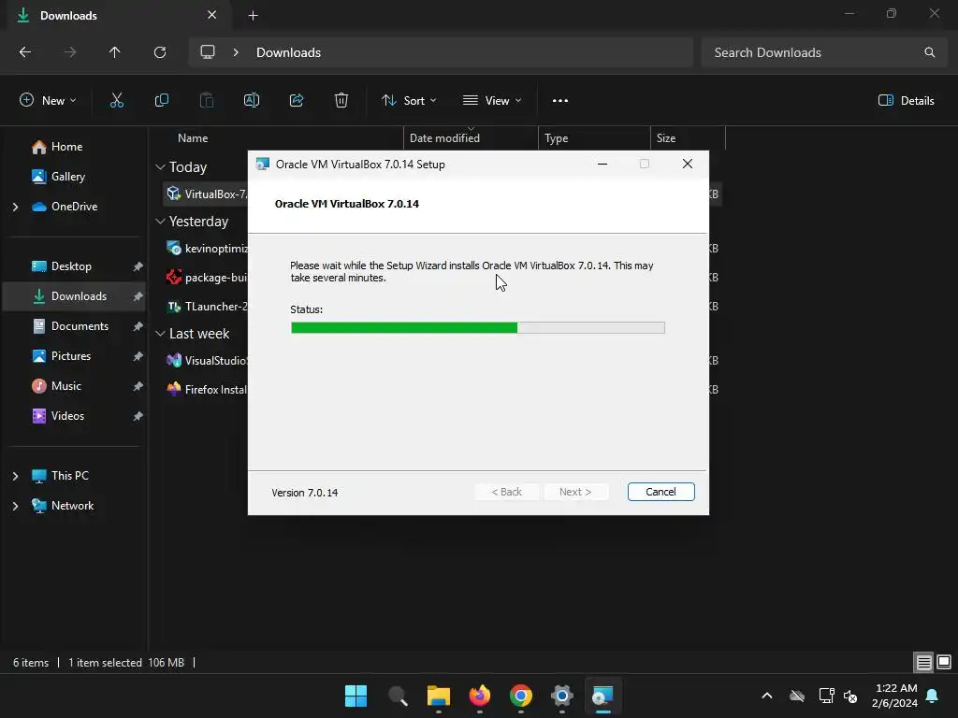
Task: Click the search magnifier in Search Downloads
Action: pos(929,52)
